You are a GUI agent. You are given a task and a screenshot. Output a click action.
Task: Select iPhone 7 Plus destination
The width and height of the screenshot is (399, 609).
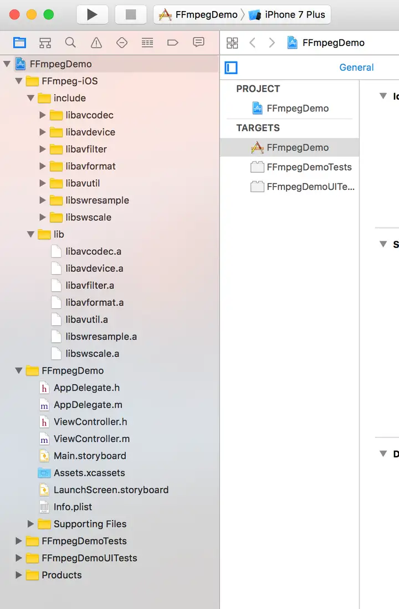click(287, 15)
